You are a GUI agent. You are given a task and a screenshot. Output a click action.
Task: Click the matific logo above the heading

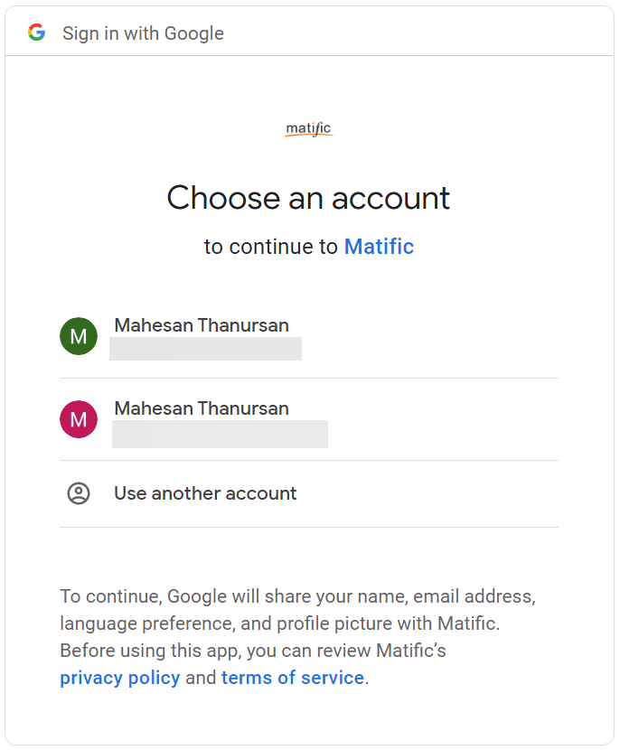(308, 128)
